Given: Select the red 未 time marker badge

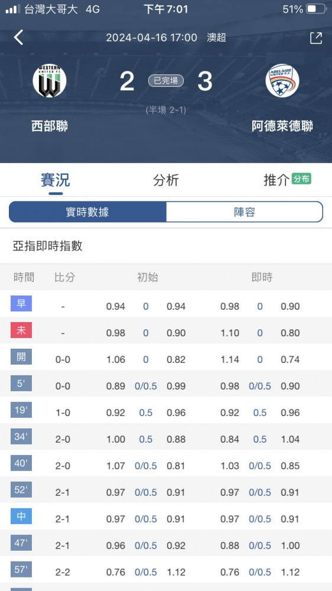Looking at the screenshot, I should (x=21, y=330).
